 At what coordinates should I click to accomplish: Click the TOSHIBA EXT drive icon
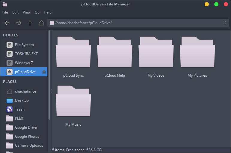10,54
